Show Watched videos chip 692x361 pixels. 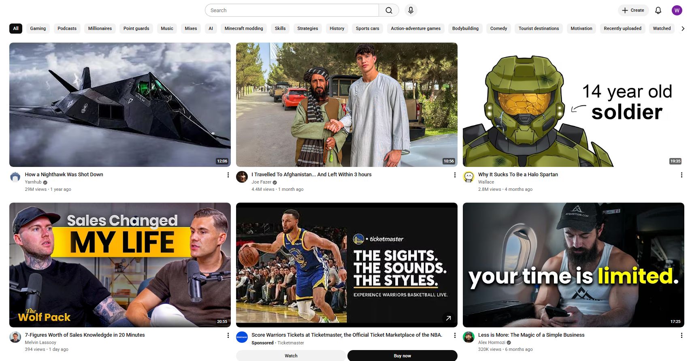662,28
